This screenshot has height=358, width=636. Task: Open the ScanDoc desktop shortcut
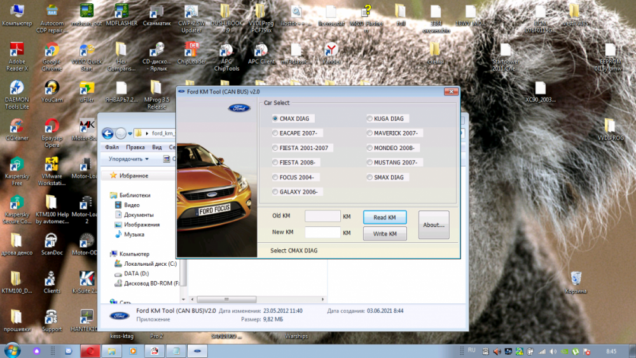coord(52,242)
